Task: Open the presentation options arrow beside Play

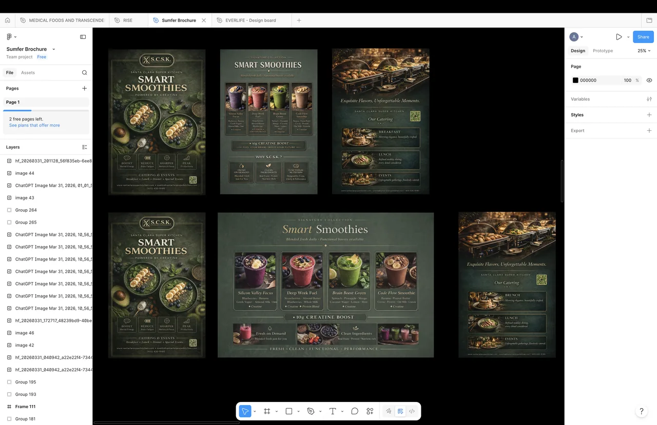Action: (x=628, y=37)
